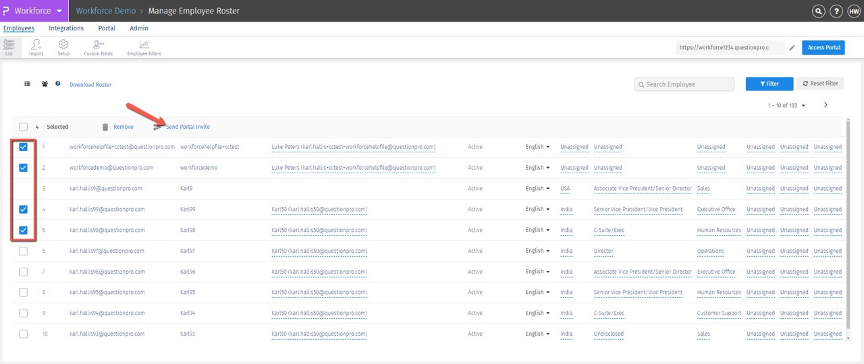Click the blue roster help icon
This screenshot has height=364, width=864.
pyautogui.click(x=58, y=84)
